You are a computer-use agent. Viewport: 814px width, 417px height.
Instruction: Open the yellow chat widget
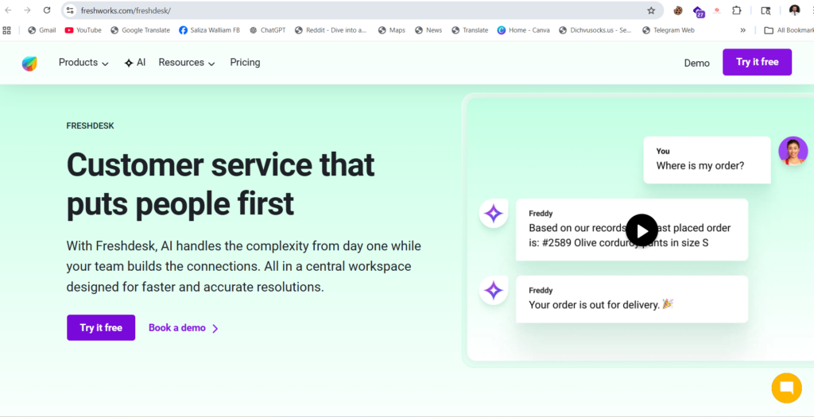point(786,388)
